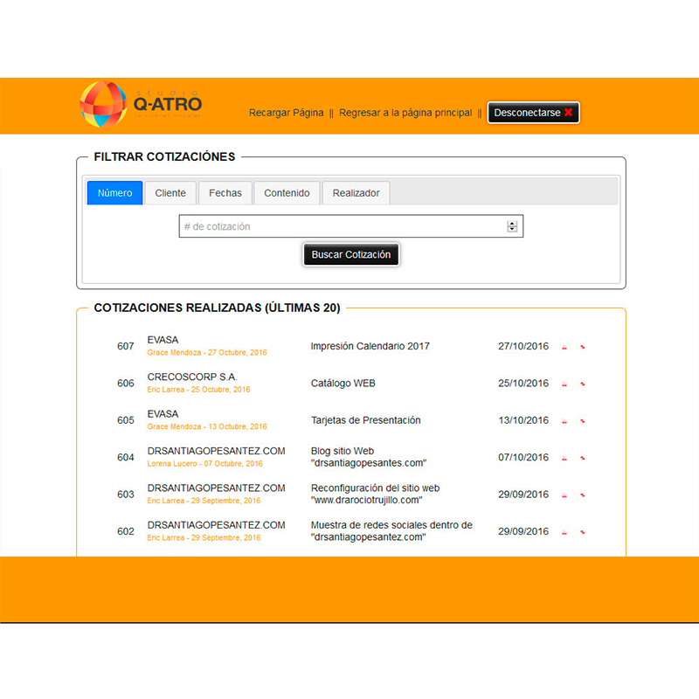Click the left red icon for quotation 602
This screenshot has height=699, width=699.
point(564,532)
